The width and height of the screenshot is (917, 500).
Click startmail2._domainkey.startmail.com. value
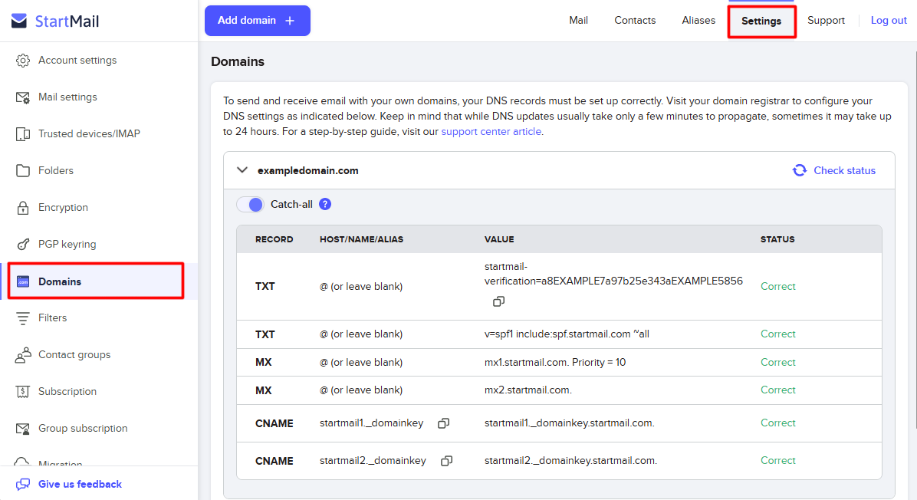[570, 461]
